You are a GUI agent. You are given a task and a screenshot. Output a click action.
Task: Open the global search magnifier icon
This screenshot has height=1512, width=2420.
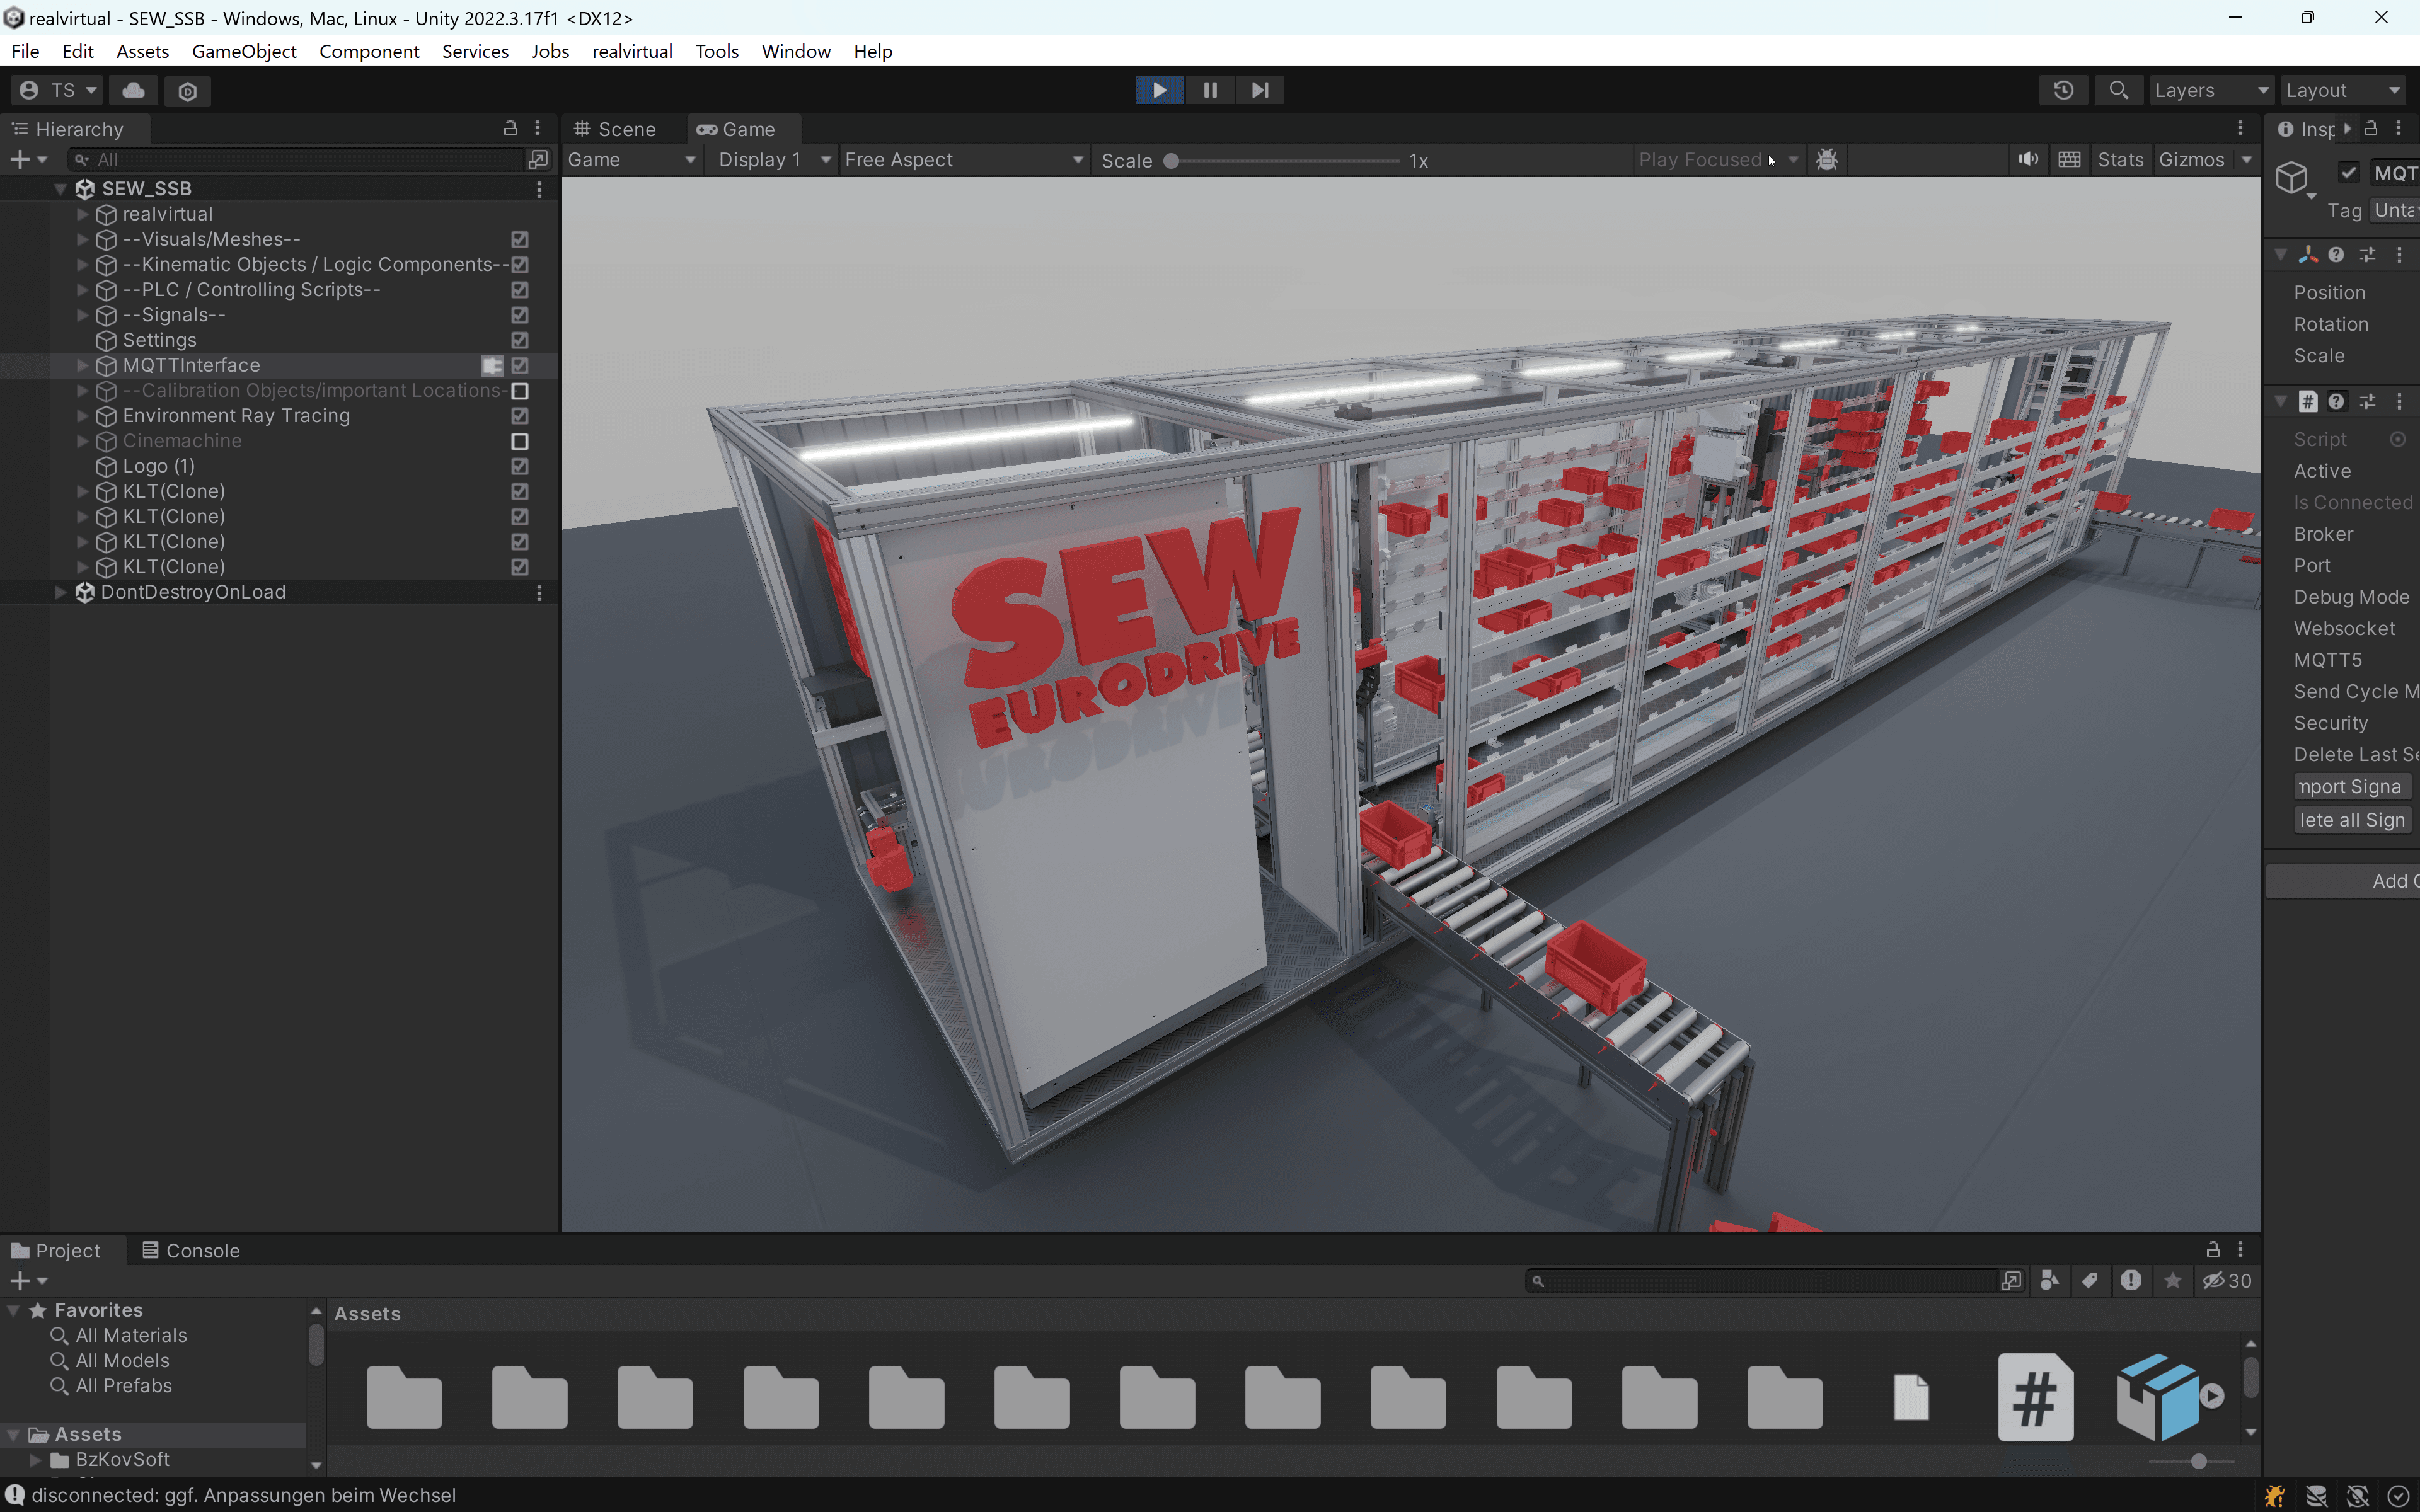click(2118, 90)
